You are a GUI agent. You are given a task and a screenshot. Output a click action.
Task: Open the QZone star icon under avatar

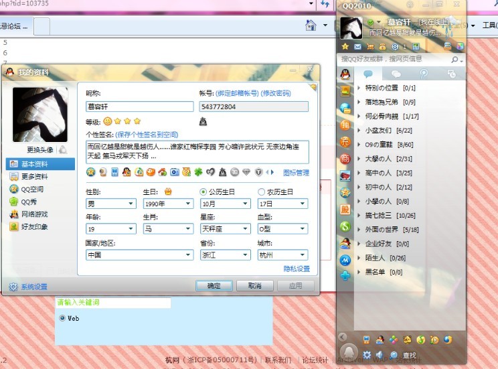pos(345,47)
